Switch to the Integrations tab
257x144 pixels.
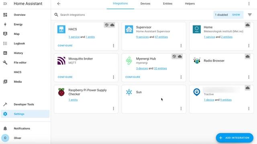coord(120,4)
